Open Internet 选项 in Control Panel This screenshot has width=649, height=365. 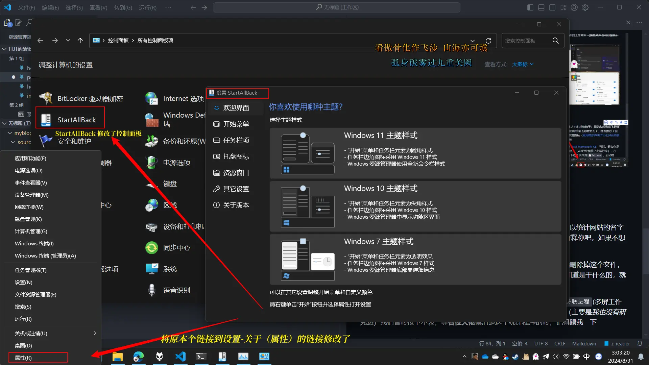174,99
